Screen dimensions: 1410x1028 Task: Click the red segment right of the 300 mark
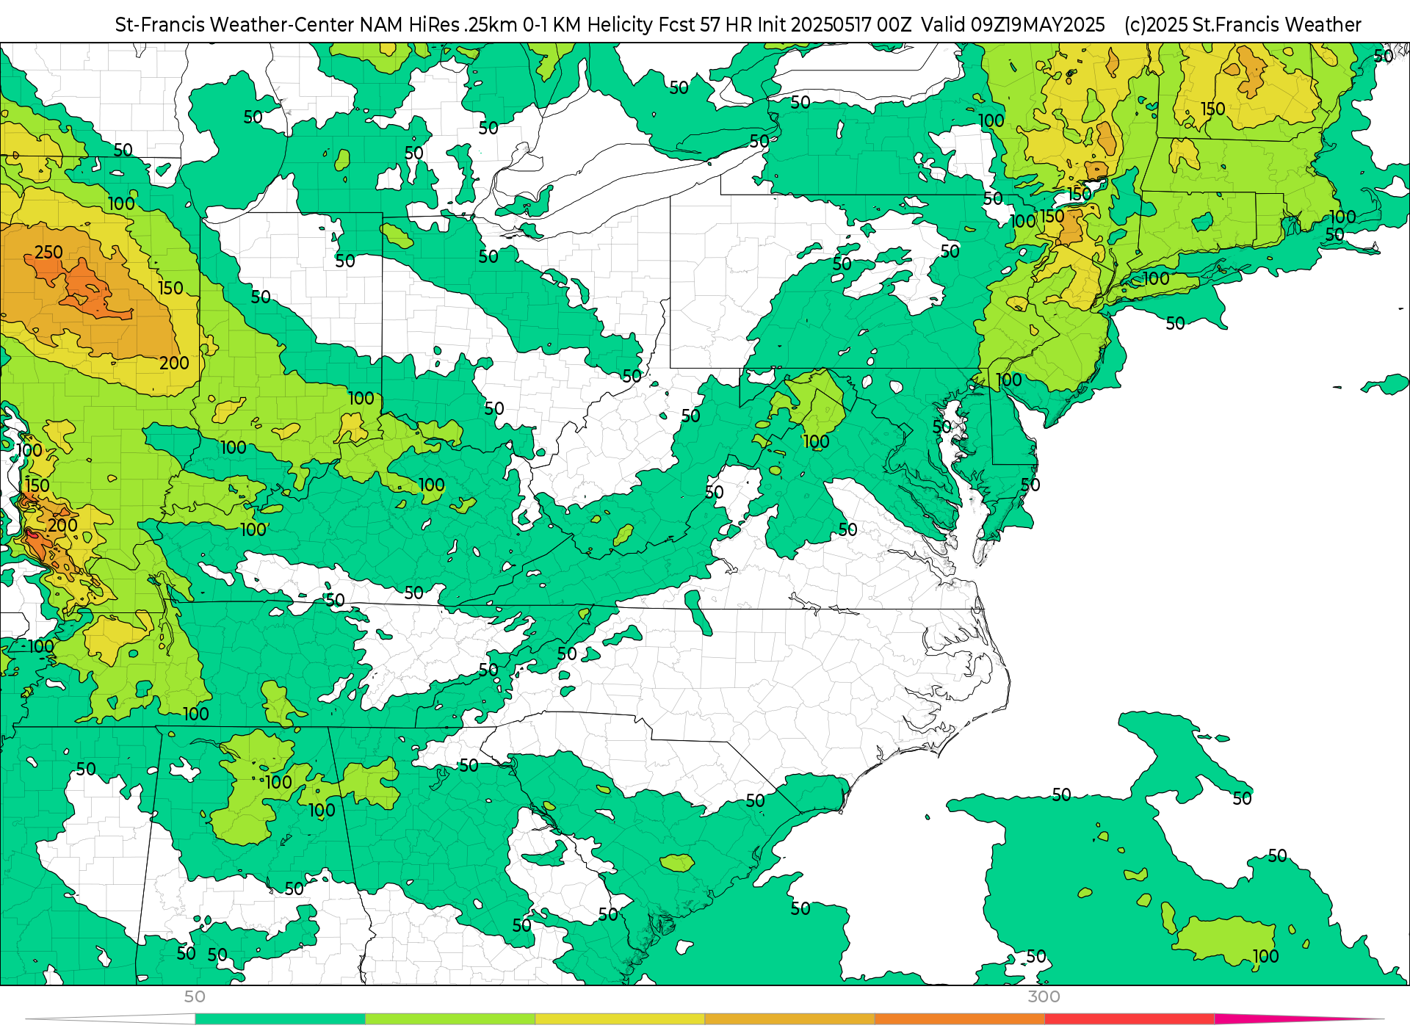click(1129, 1019)
